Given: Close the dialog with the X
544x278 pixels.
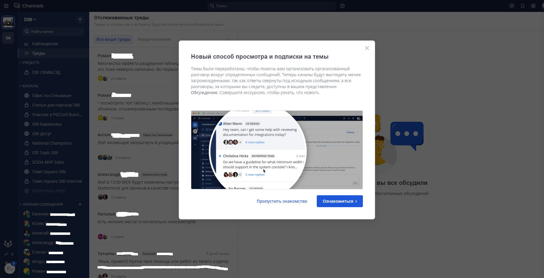Looking at the screenshot, I should click(367, 48).
